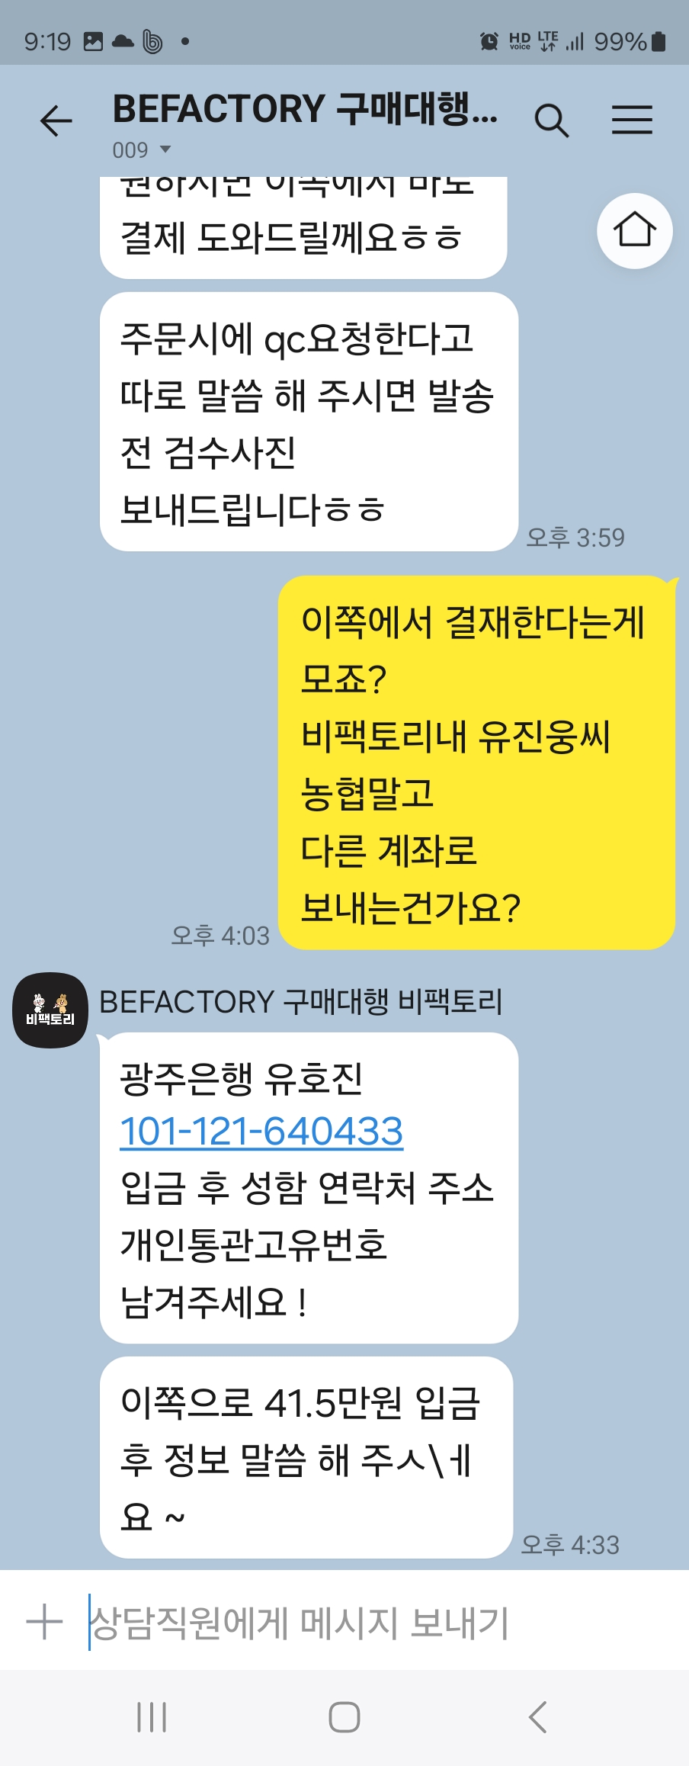Tap the Android back navigation chevron

click(x=537, y=1717)
